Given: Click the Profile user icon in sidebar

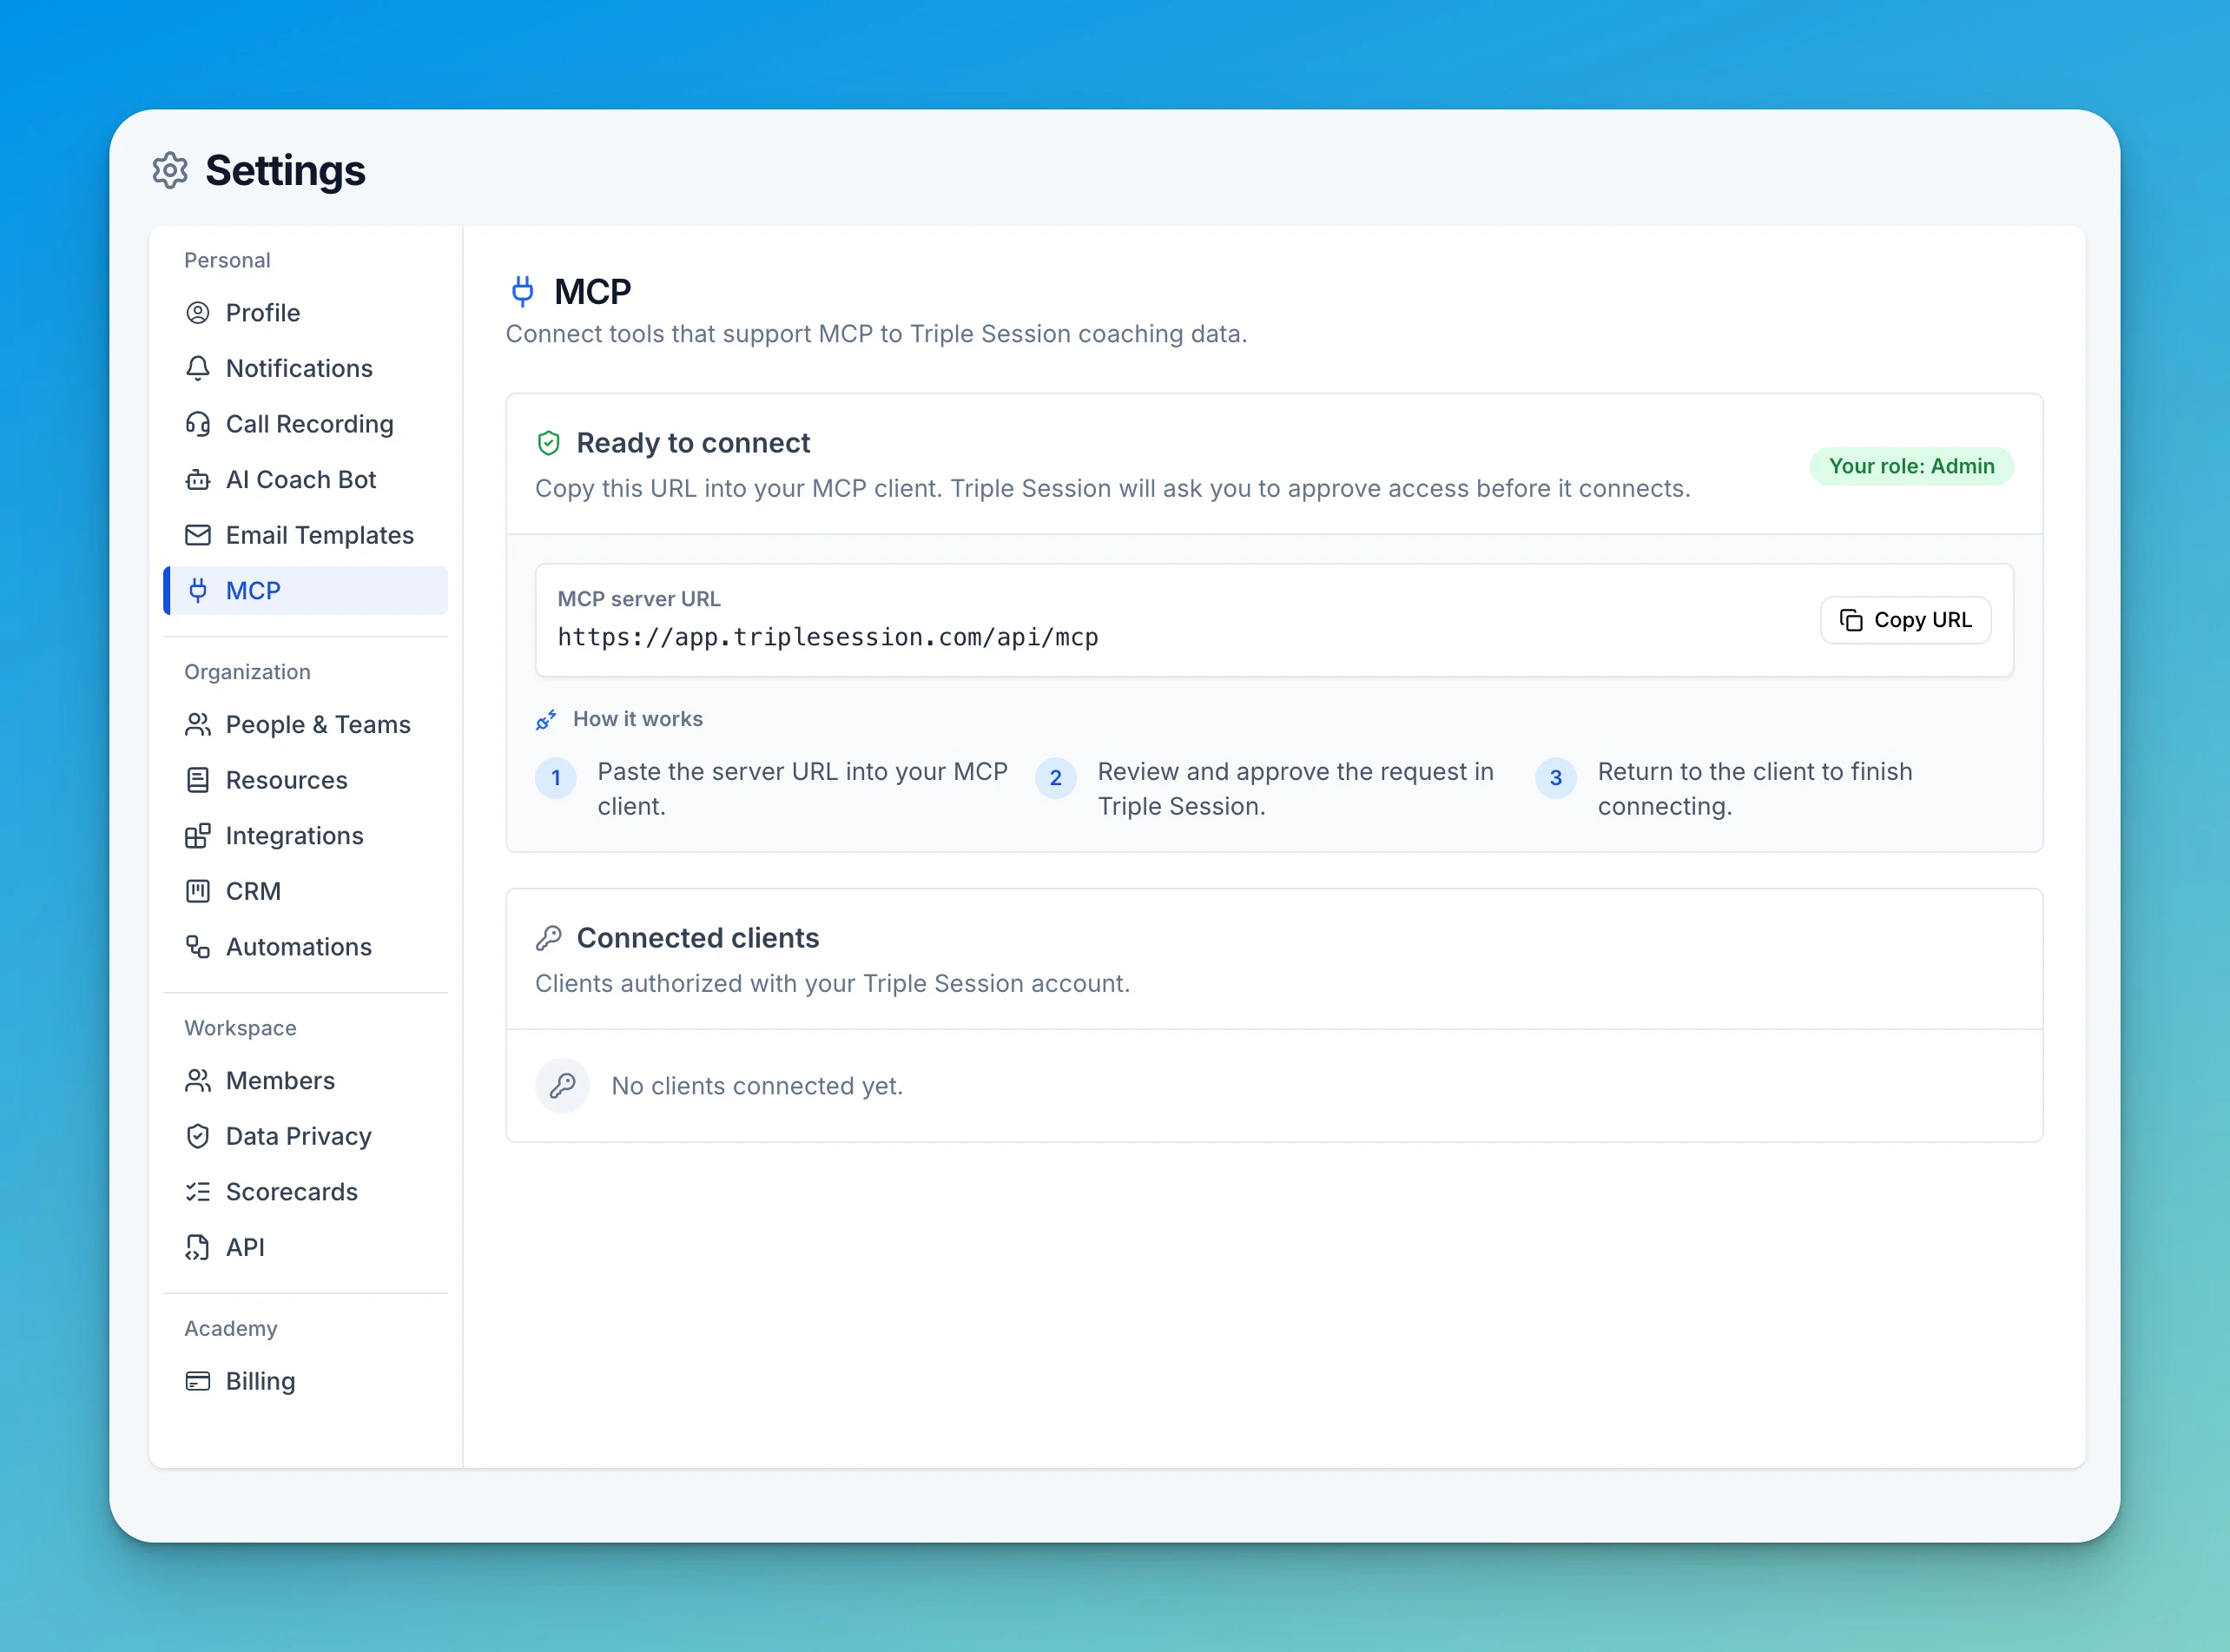Looking at the screenshot, I should pyautogui.click(x=198, y=313).
